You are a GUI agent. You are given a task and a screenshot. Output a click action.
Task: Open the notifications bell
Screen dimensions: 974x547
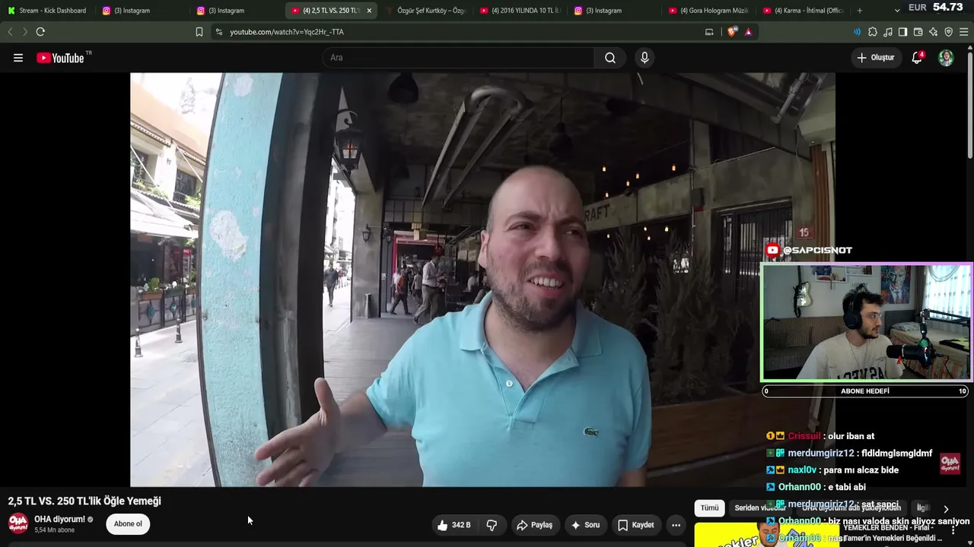[917, 58]
